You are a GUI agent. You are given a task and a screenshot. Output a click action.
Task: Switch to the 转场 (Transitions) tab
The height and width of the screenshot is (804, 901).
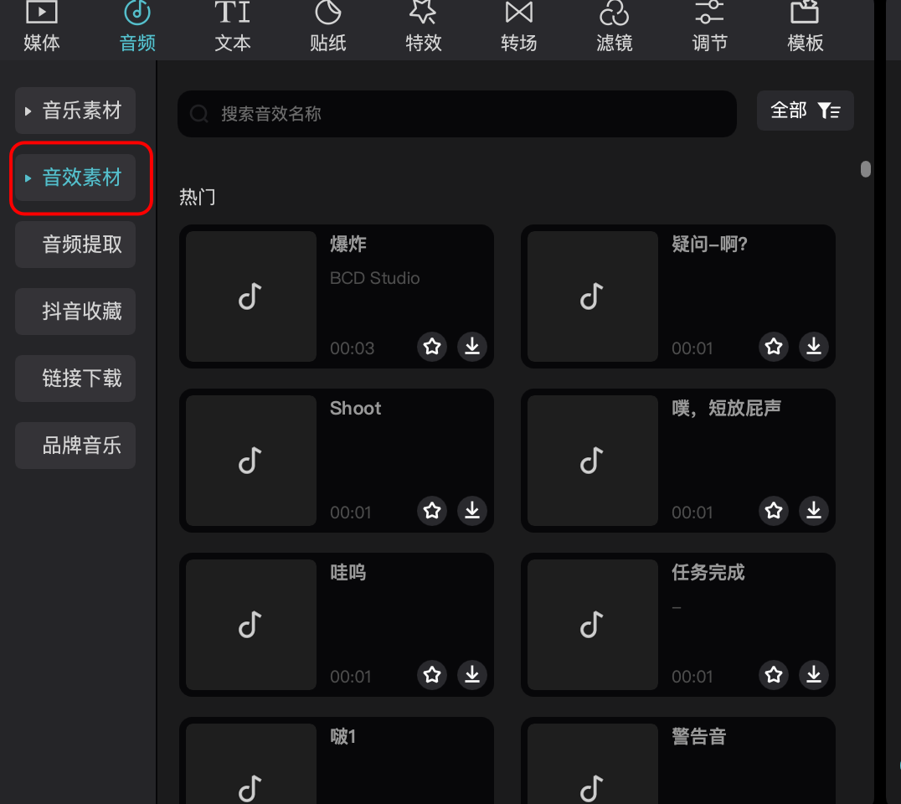coord(519,28)
